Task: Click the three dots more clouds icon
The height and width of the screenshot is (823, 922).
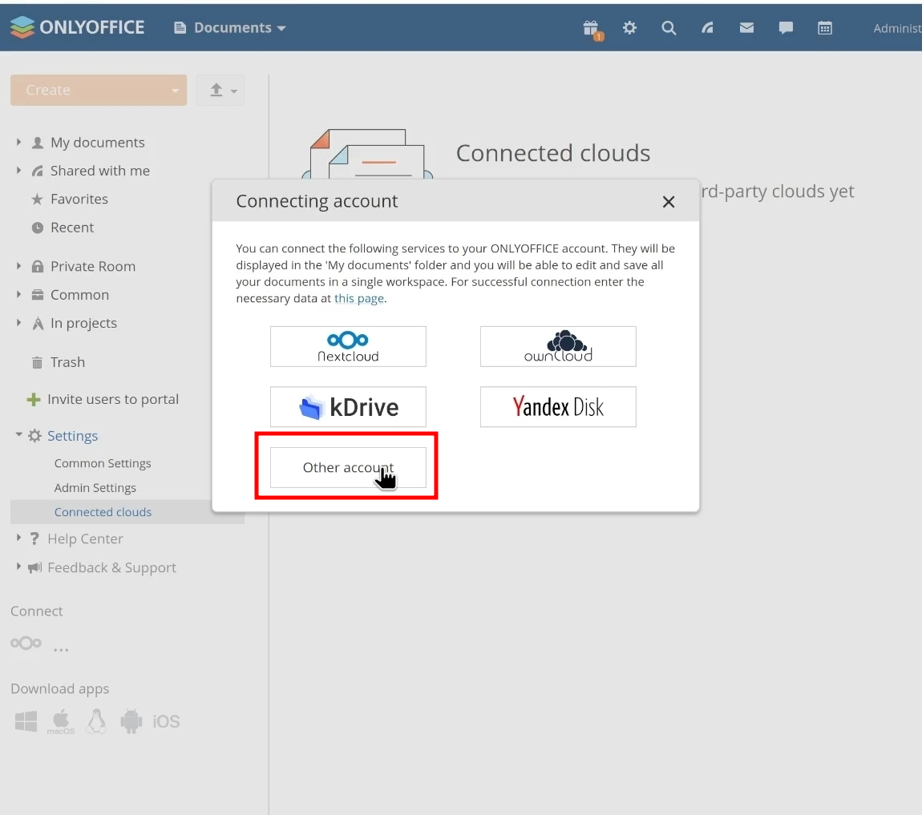Action: coord(61,650)
